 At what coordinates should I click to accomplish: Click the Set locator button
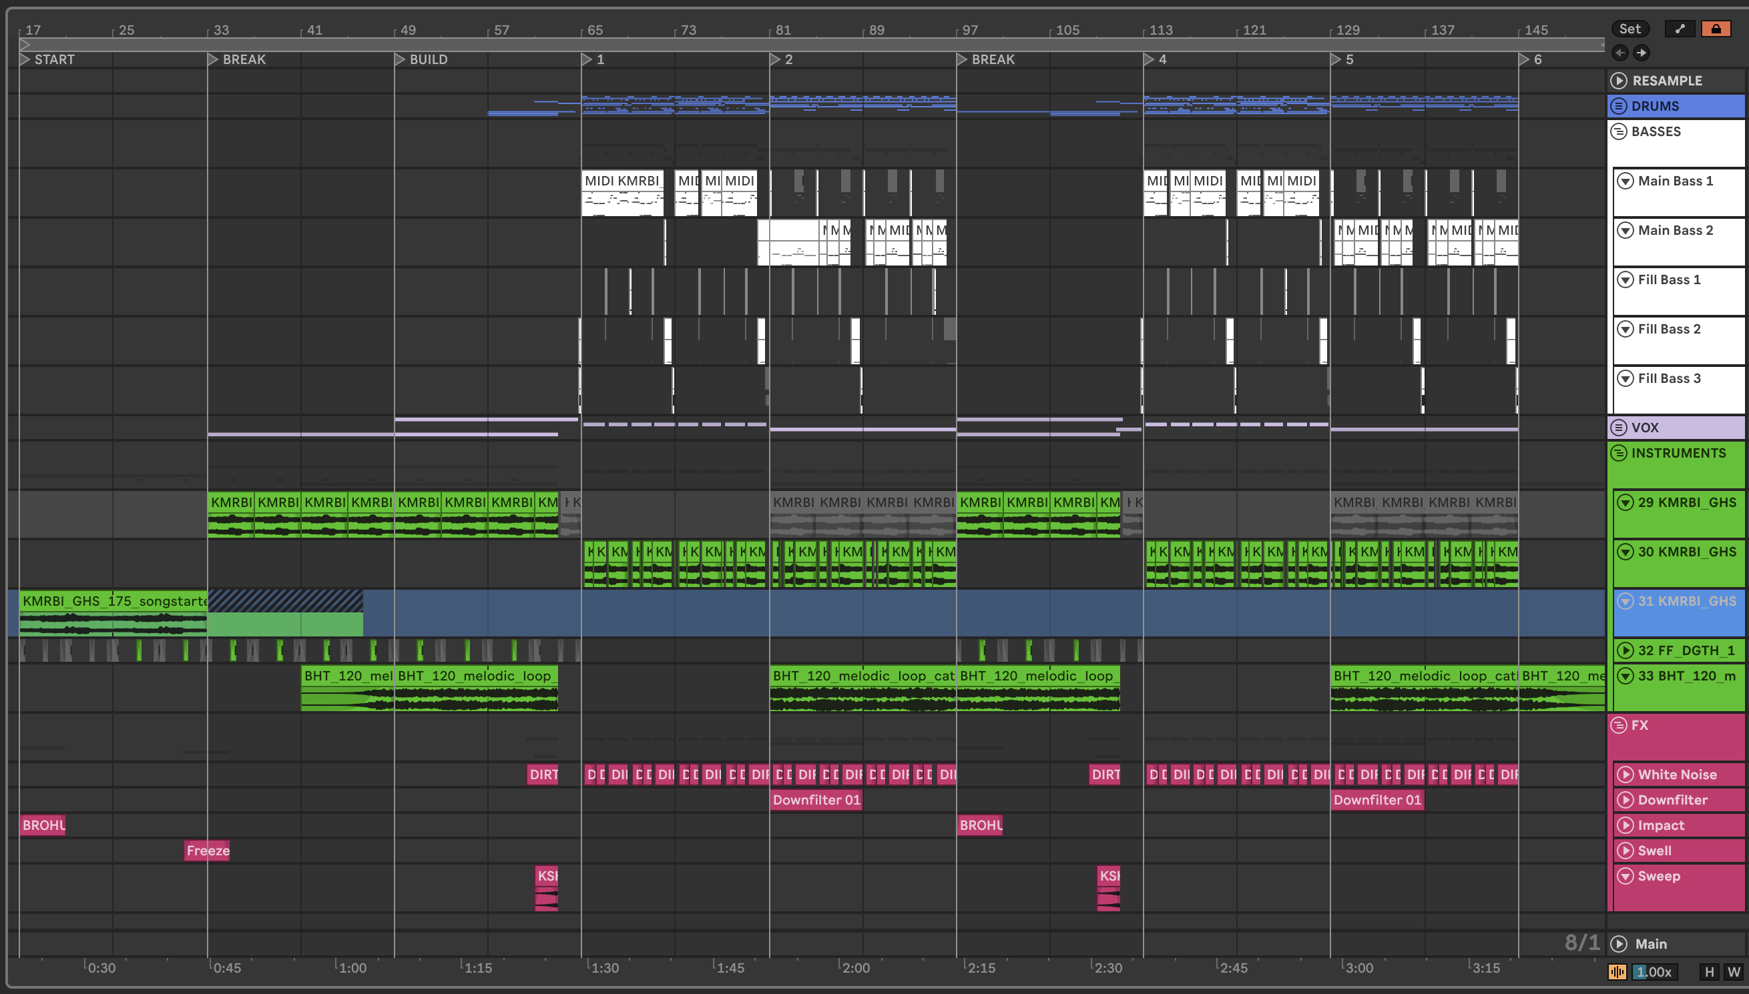coord(1630,29)
